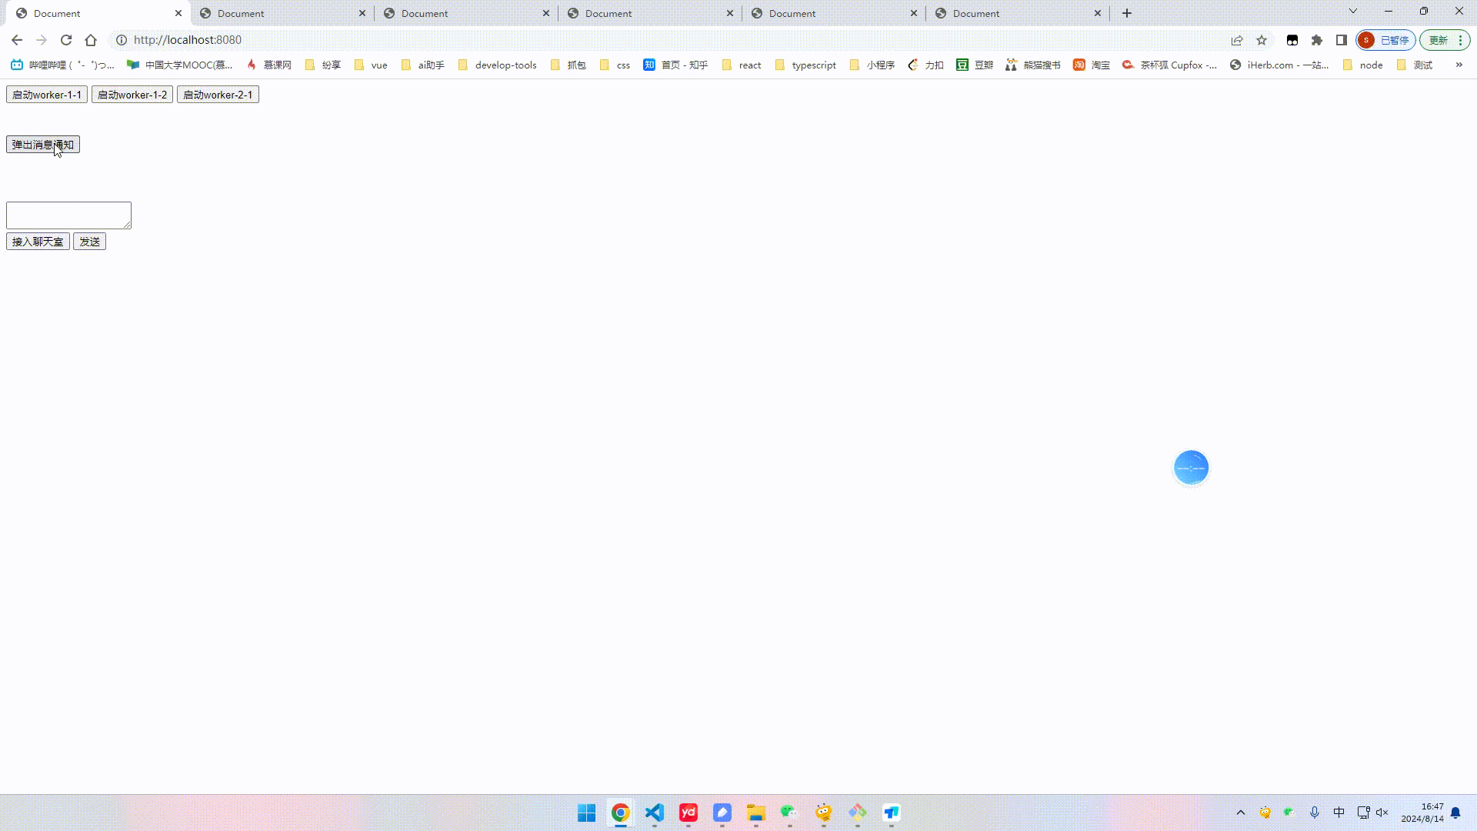Click the 启动worker-1-1 button
The width and height of the screenshot is (1477, 831).
click(x=47, y=94)
